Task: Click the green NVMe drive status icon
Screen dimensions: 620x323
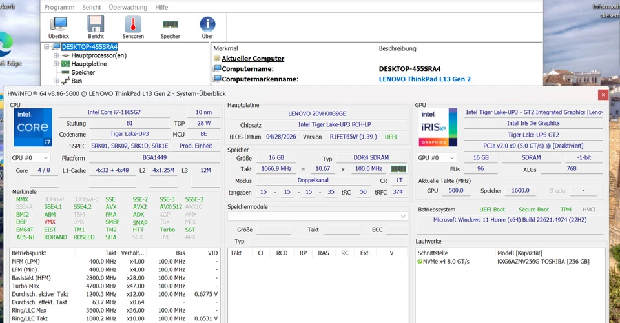Action: pos(420,261)
